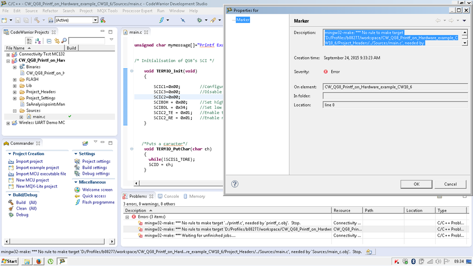This screenshot has width=473, height=266.
Task: Click the Cancel button in Properties dialog
Action: click(x=450, y=184)
